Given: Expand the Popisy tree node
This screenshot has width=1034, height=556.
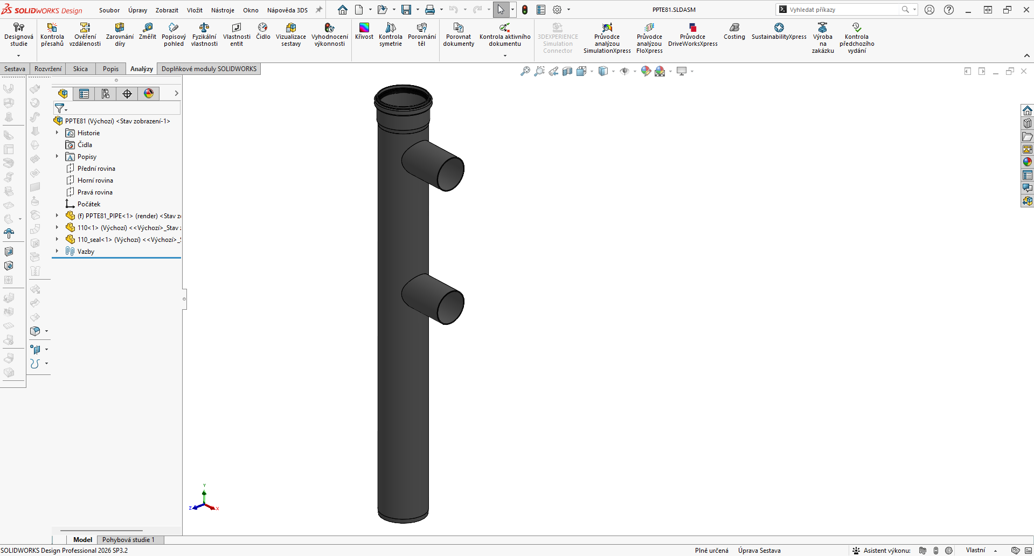Looking at the screenshot, I should pyautogui.click(x=57, y=156).
